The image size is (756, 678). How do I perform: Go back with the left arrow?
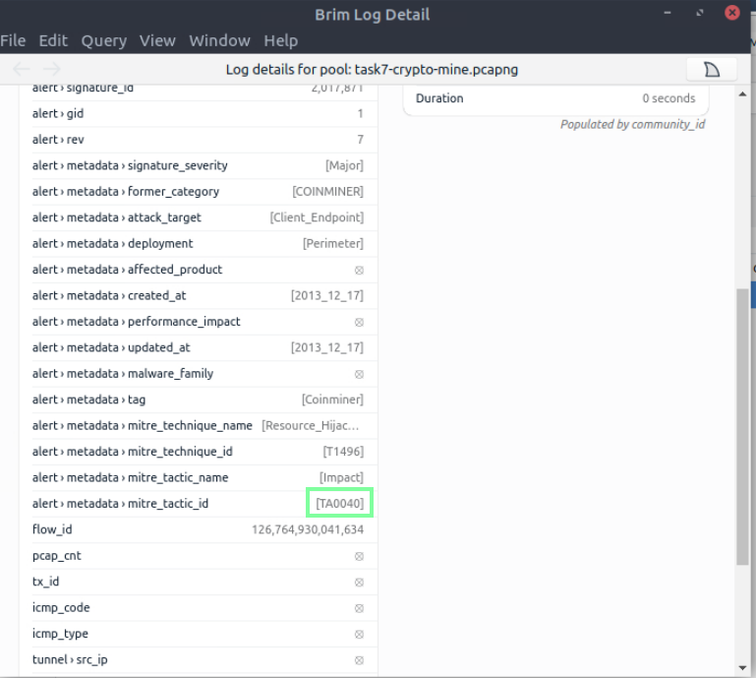point(22,69)
